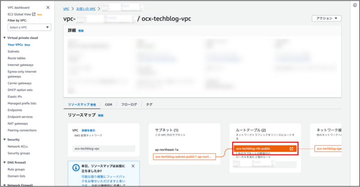Screen dimensions: 360x187
Task: Collapse the Security section
Action: (4, 139)
